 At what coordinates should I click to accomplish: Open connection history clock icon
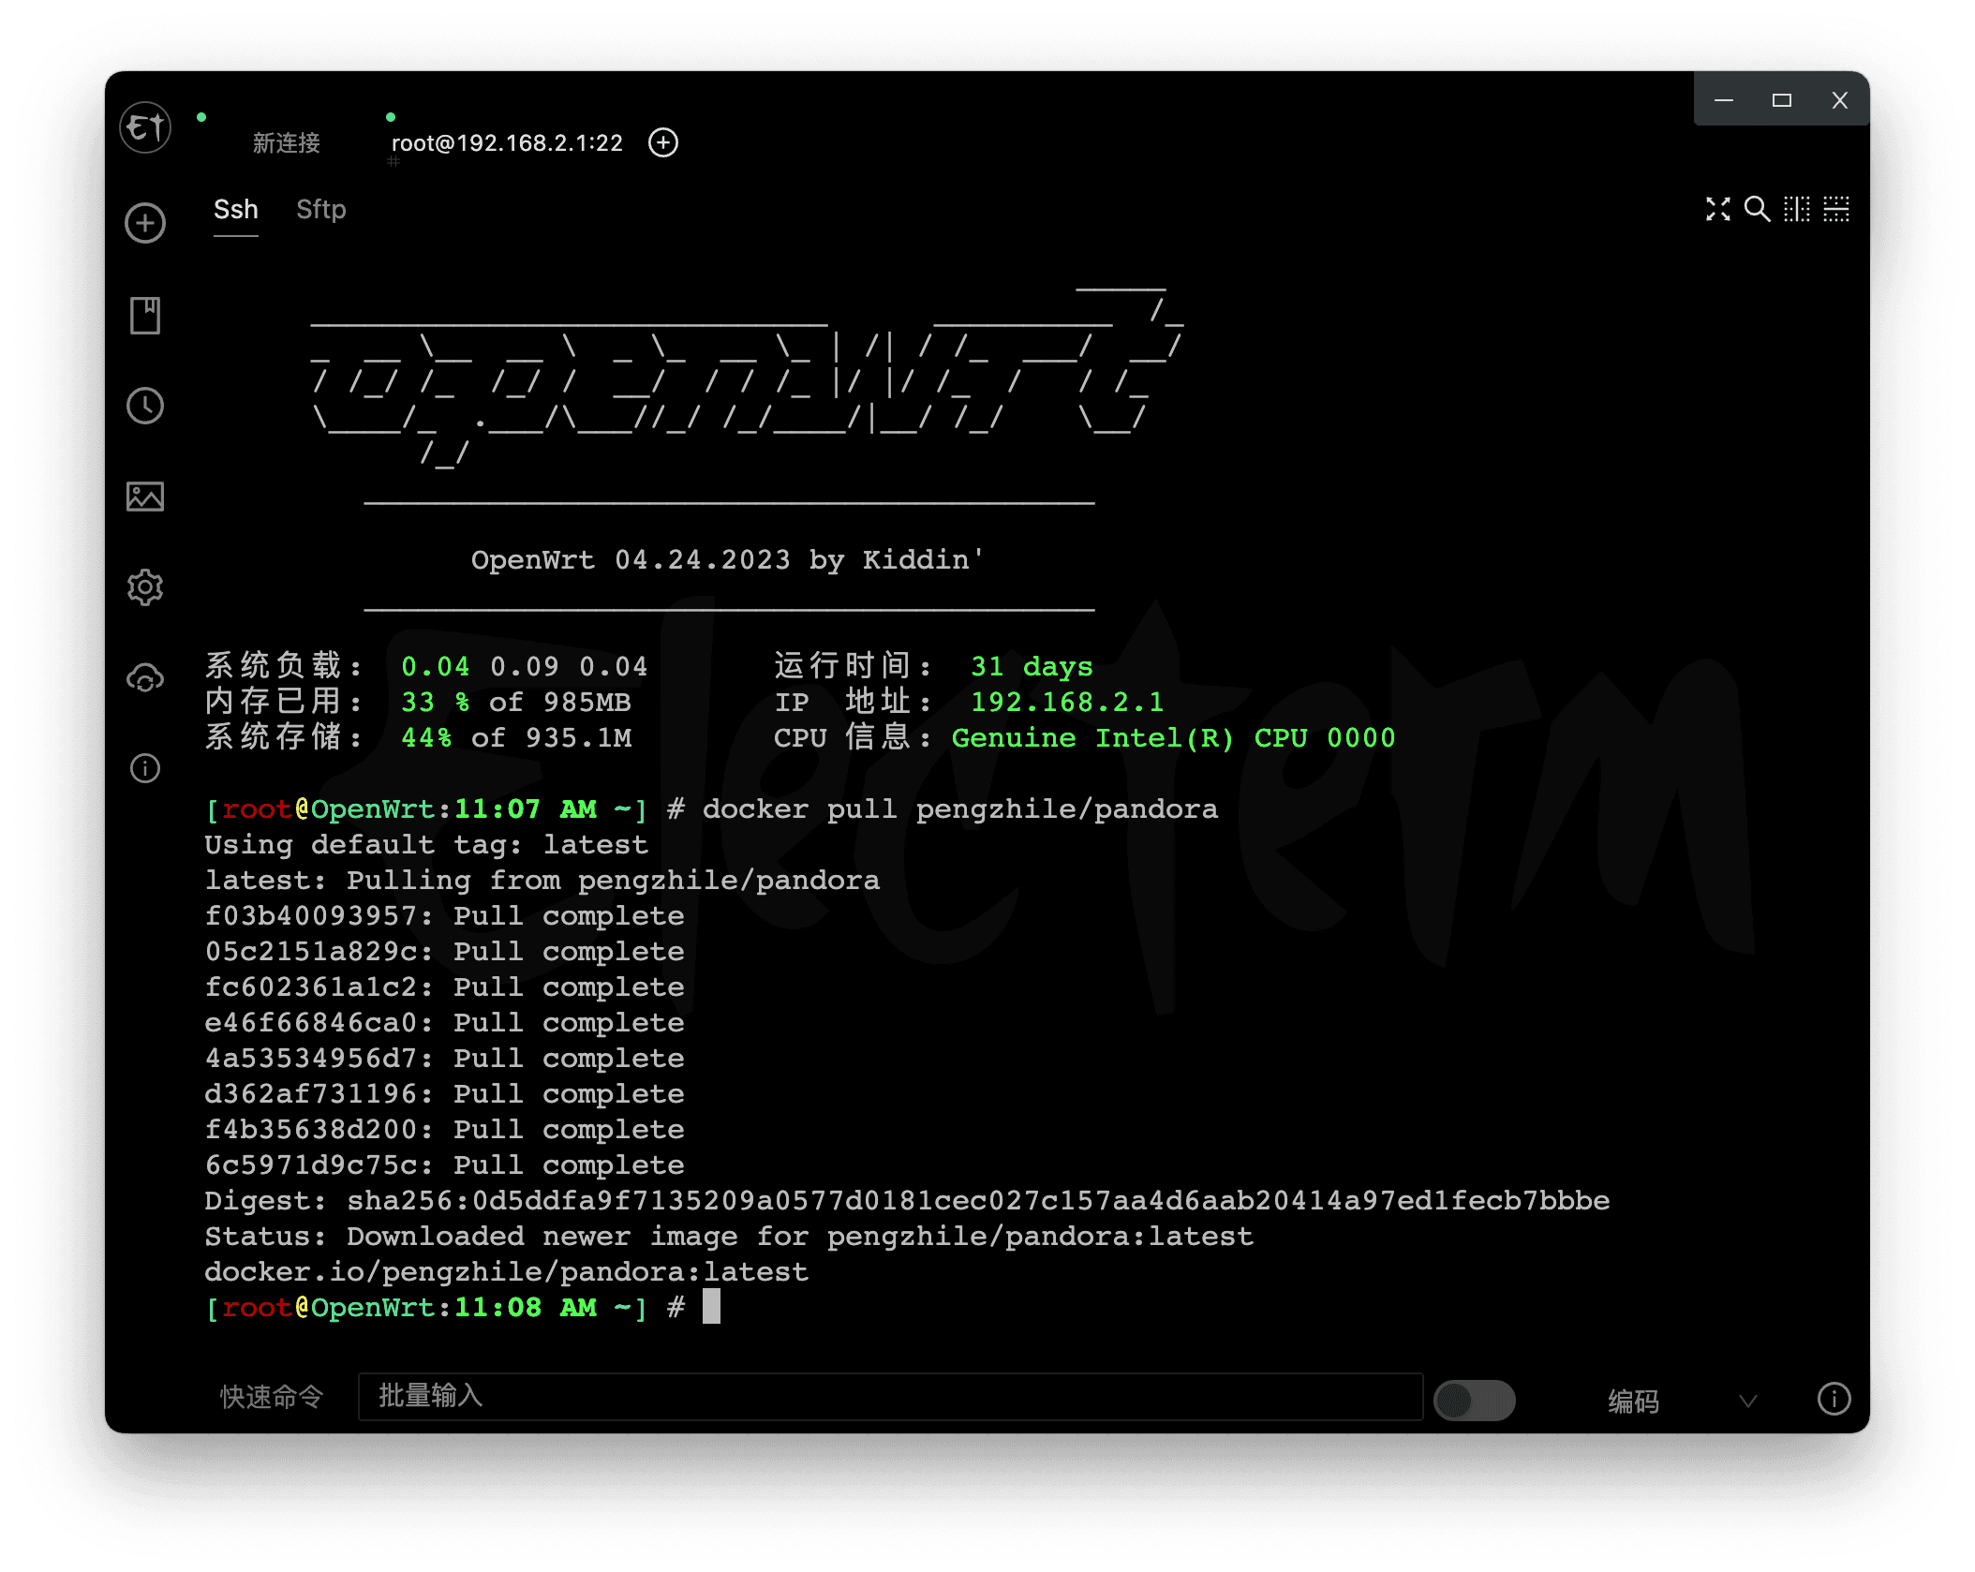145,406
